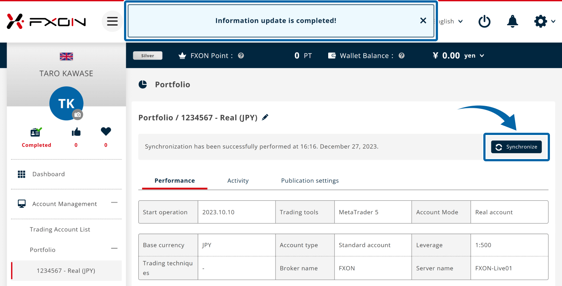Click the Trading tools label
The width and height of the screenshot is (562, 286).
299,212
